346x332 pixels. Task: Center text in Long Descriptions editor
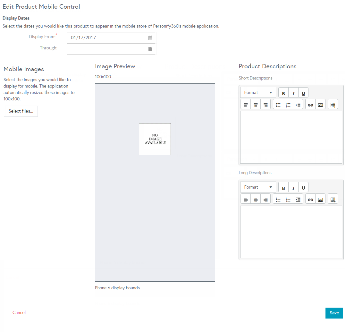click(256, 199)
